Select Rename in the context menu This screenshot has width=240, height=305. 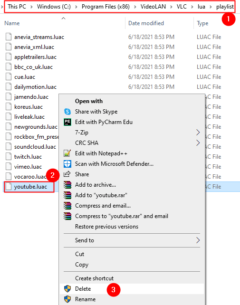click(132, 299)
